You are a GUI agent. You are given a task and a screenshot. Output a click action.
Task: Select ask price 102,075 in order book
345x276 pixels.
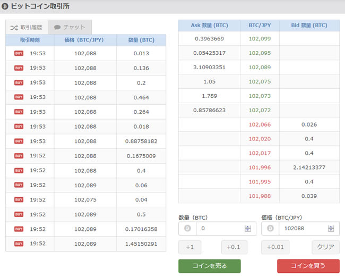(260, 82)
